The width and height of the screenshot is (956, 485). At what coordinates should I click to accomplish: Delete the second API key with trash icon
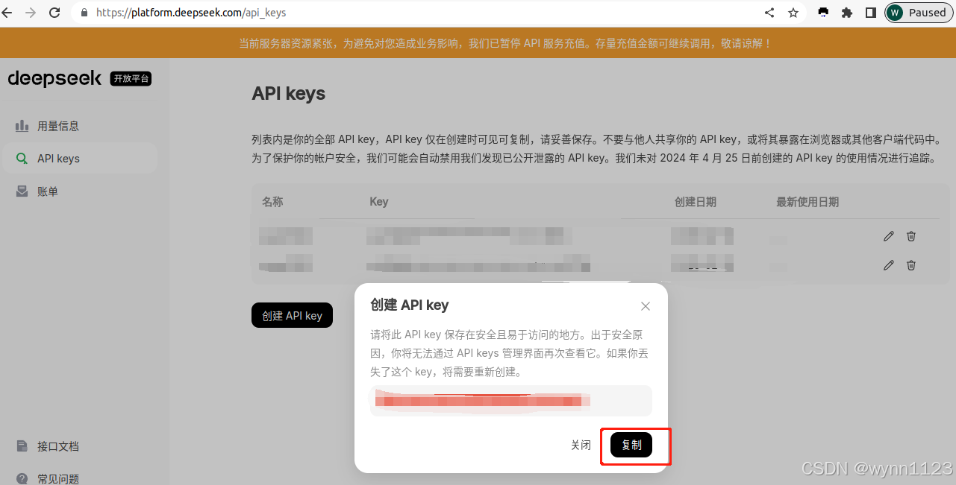pos(911,265)
